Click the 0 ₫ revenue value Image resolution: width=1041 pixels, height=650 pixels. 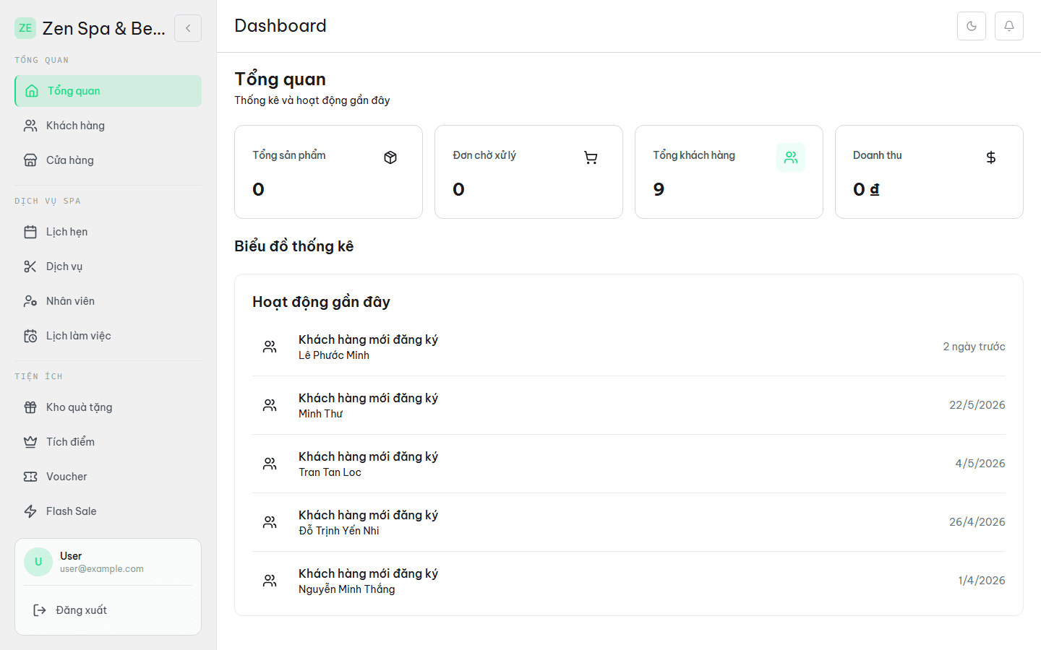866,189
